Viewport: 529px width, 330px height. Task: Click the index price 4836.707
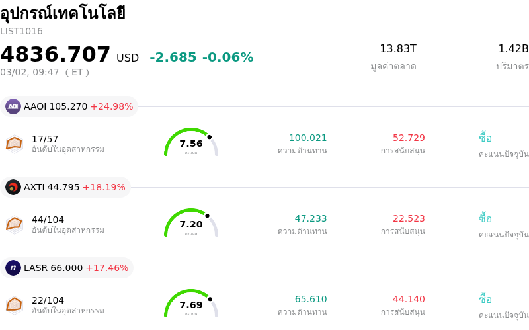pyautogui.click(x=56, y=54)
